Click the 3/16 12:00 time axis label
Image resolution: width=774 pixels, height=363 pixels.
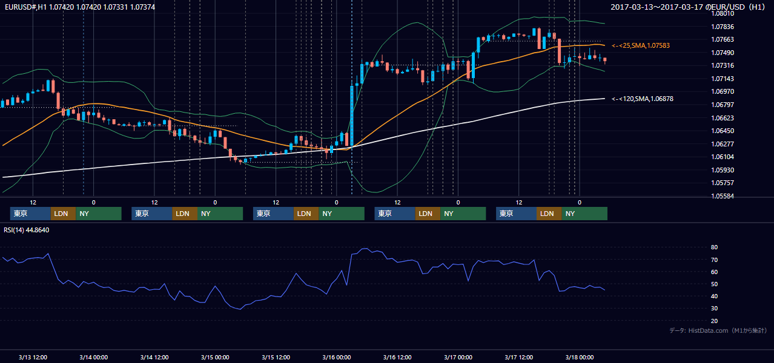point(397,357)
